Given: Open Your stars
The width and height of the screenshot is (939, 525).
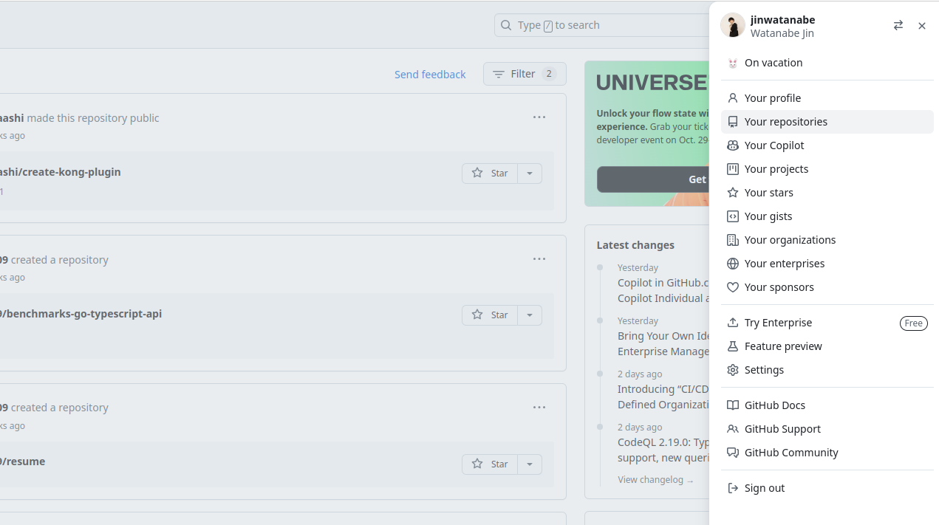Looking at the screenshot, I should (827, 193).
